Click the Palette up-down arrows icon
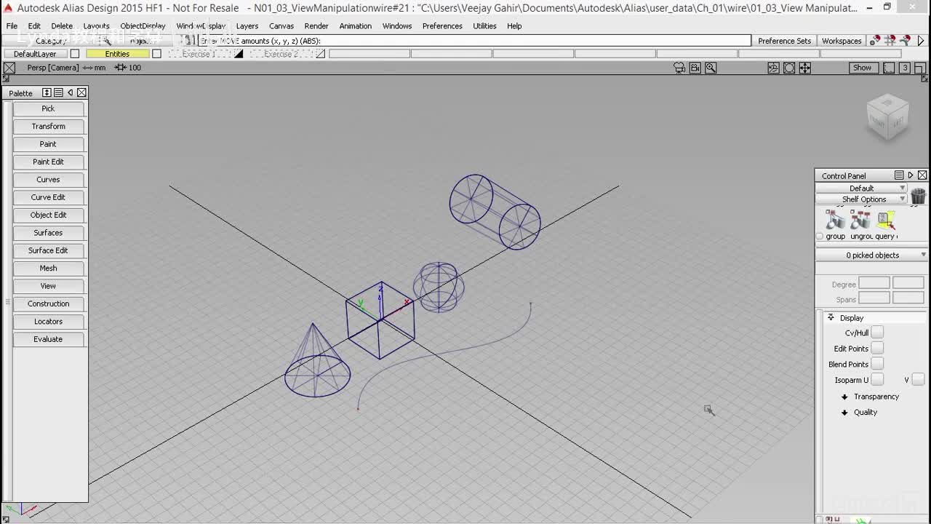The height and width of the screenshot is (524, 931). point(47,92)
